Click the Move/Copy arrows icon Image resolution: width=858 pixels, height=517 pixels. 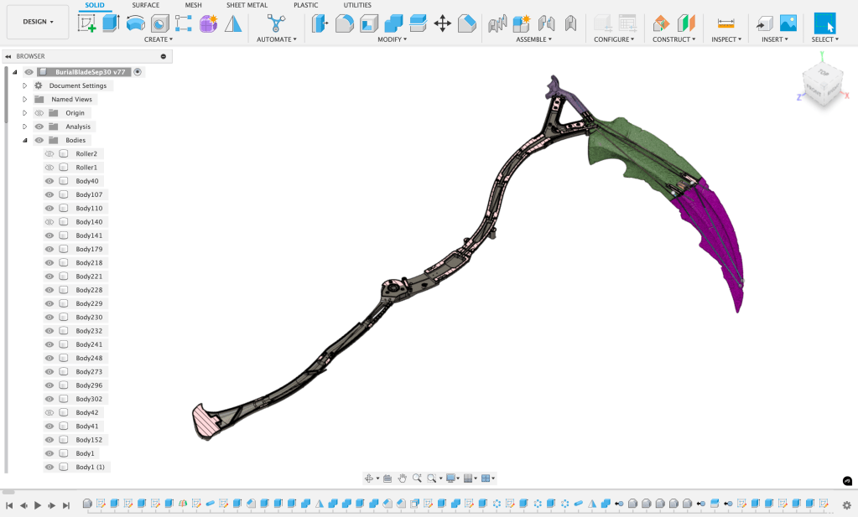(443, 23)
